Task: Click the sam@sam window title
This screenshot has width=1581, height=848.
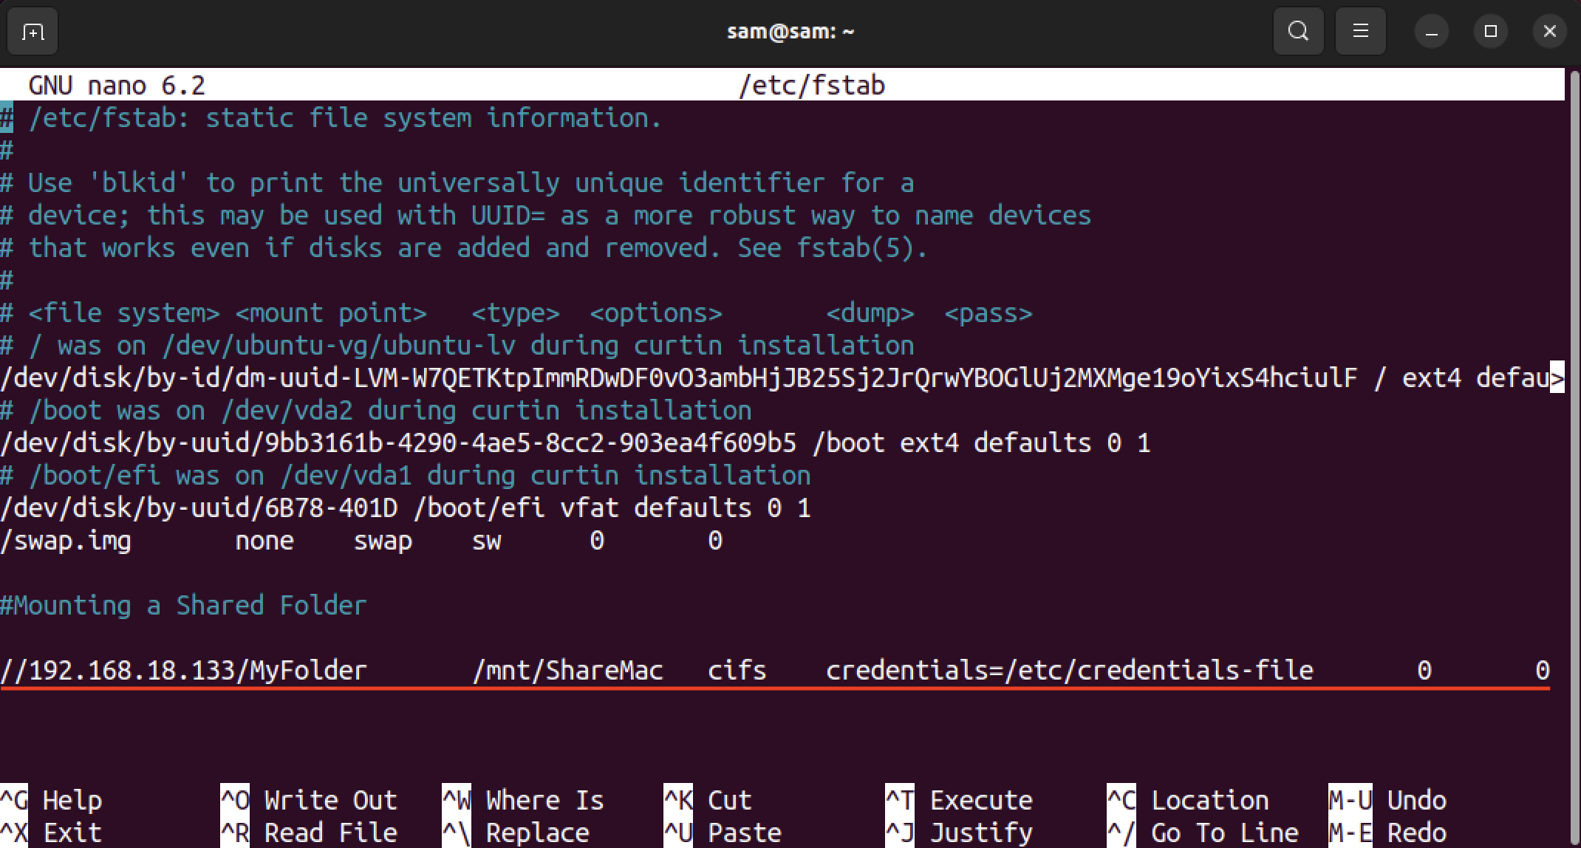Action: [x=790, y=32]
